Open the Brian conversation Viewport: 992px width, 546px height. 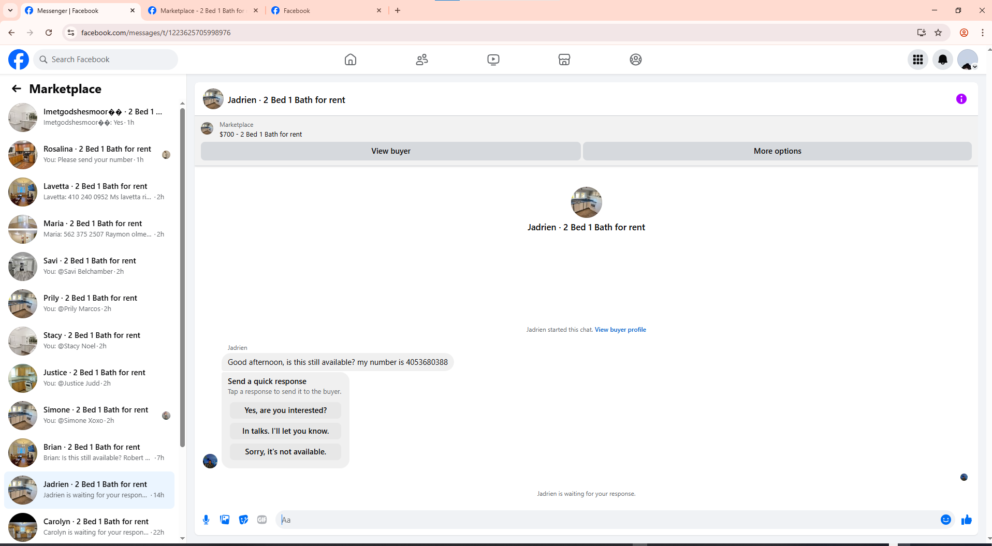tap(89, 453)
